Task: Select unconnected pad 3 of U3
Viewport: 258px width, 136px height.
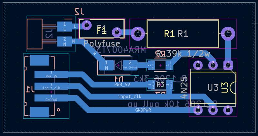Action: point(198,65)
